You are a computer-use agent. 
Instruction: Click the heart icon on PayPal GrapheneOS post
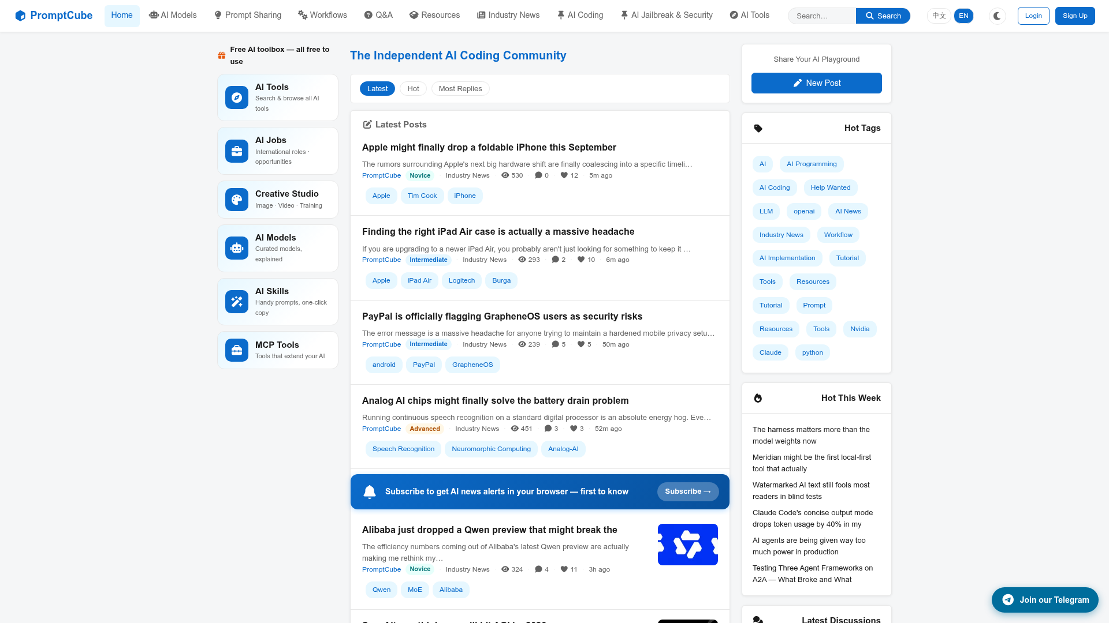[581, 344]
